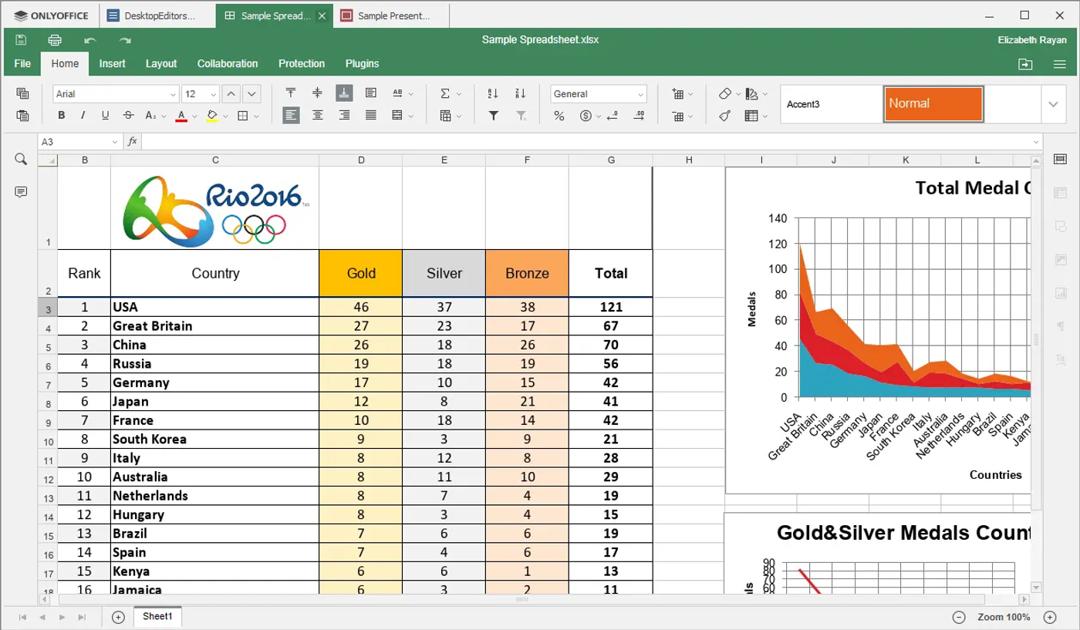Open the number format dropdown showing General

click(x=598, y=93)
